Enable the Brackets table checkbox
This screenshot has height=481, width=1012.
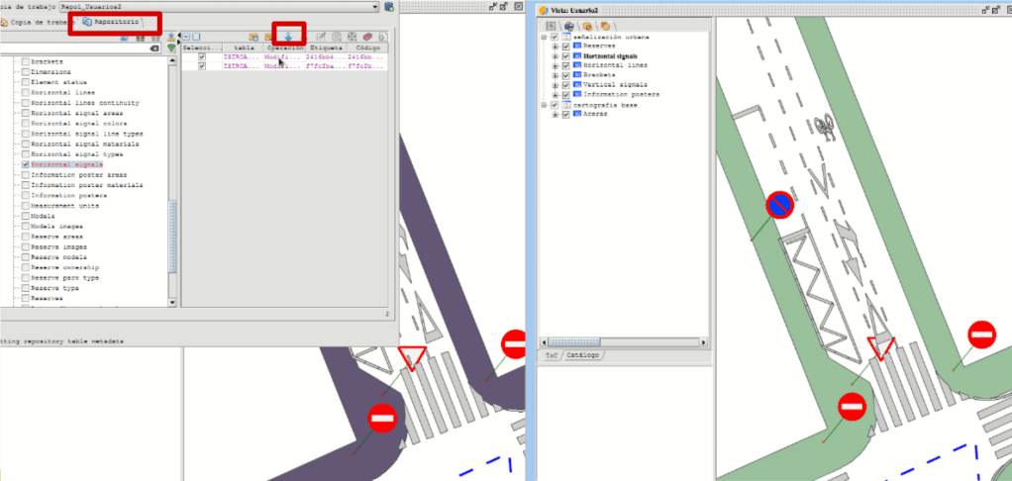click(26, 61)
